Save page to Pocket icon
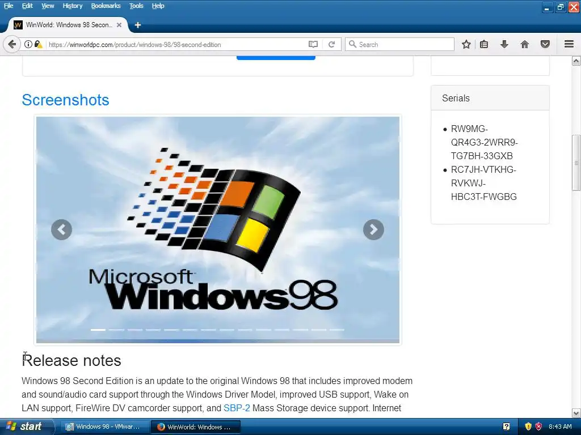 (545, 44)
